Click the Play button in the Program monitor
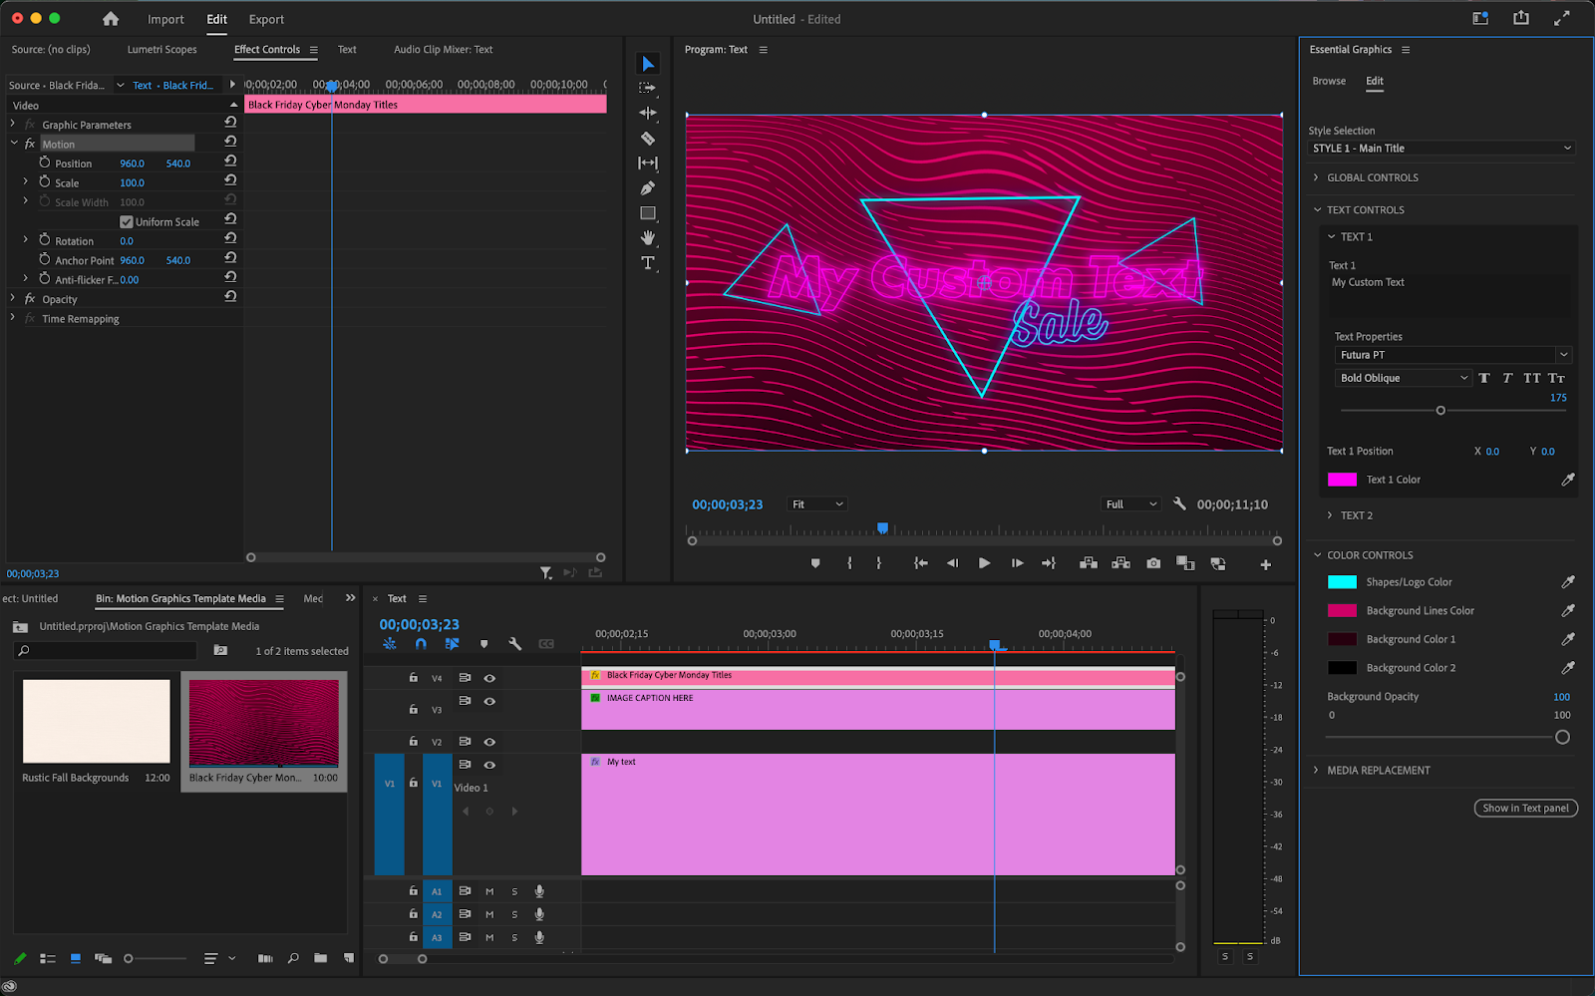Image resolution: width=1595 pixels, height=996 pixels. 984,563
